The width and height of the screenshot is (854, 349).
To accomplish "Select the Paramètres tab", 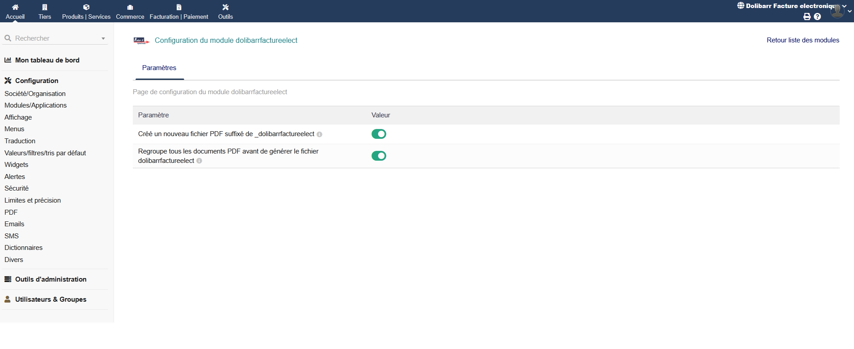I will (x=159, y=68).
